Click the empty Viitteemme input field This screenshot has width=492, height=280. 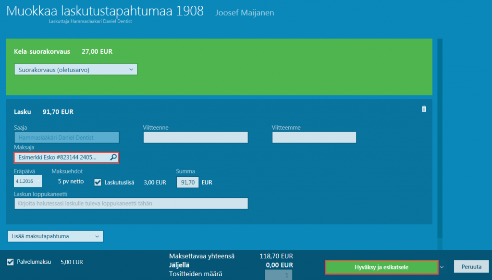pyautogui.click(x=314, y=137)
